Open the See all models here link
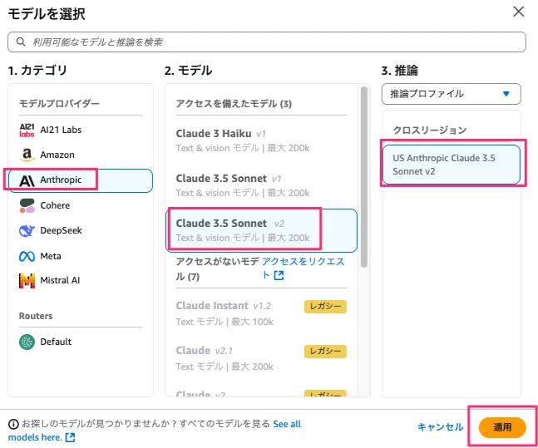Viewport: 538px width, 448px height. tap(155, 431)
